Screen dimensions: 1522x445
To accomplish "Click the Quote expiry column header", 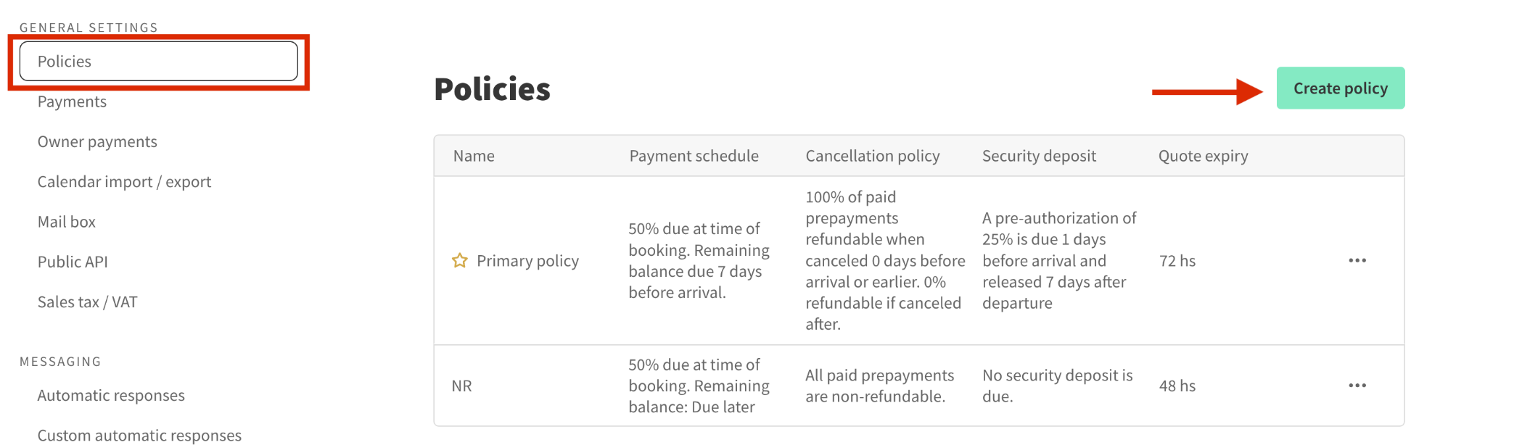I will [1203, 156].
